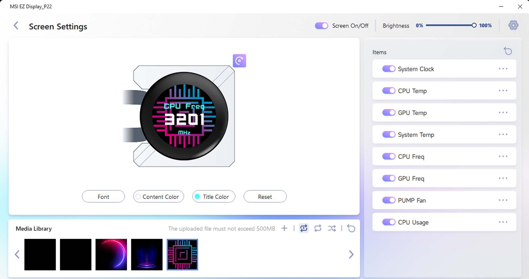Disable the GPU Freq item

389,178
